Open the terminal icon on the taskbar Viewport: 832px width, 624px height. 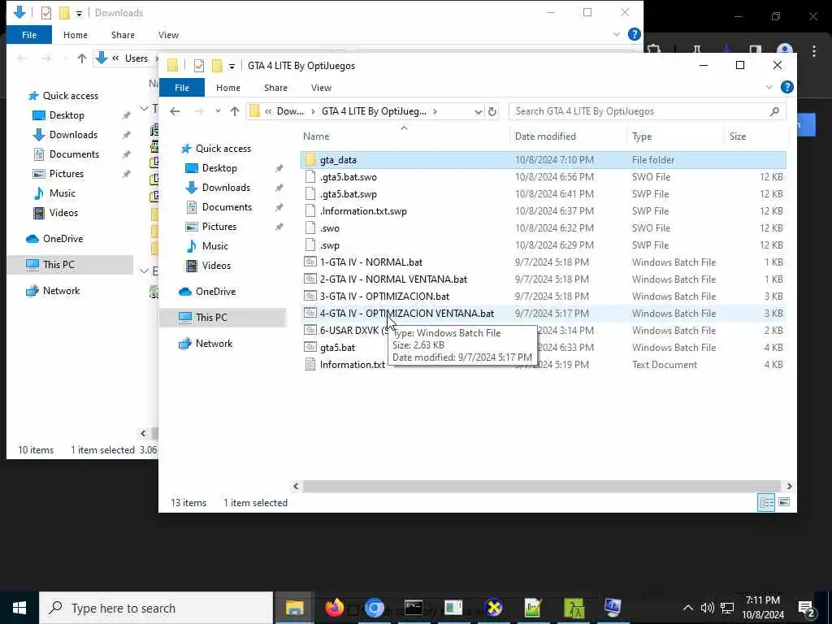tap(414, 608)
